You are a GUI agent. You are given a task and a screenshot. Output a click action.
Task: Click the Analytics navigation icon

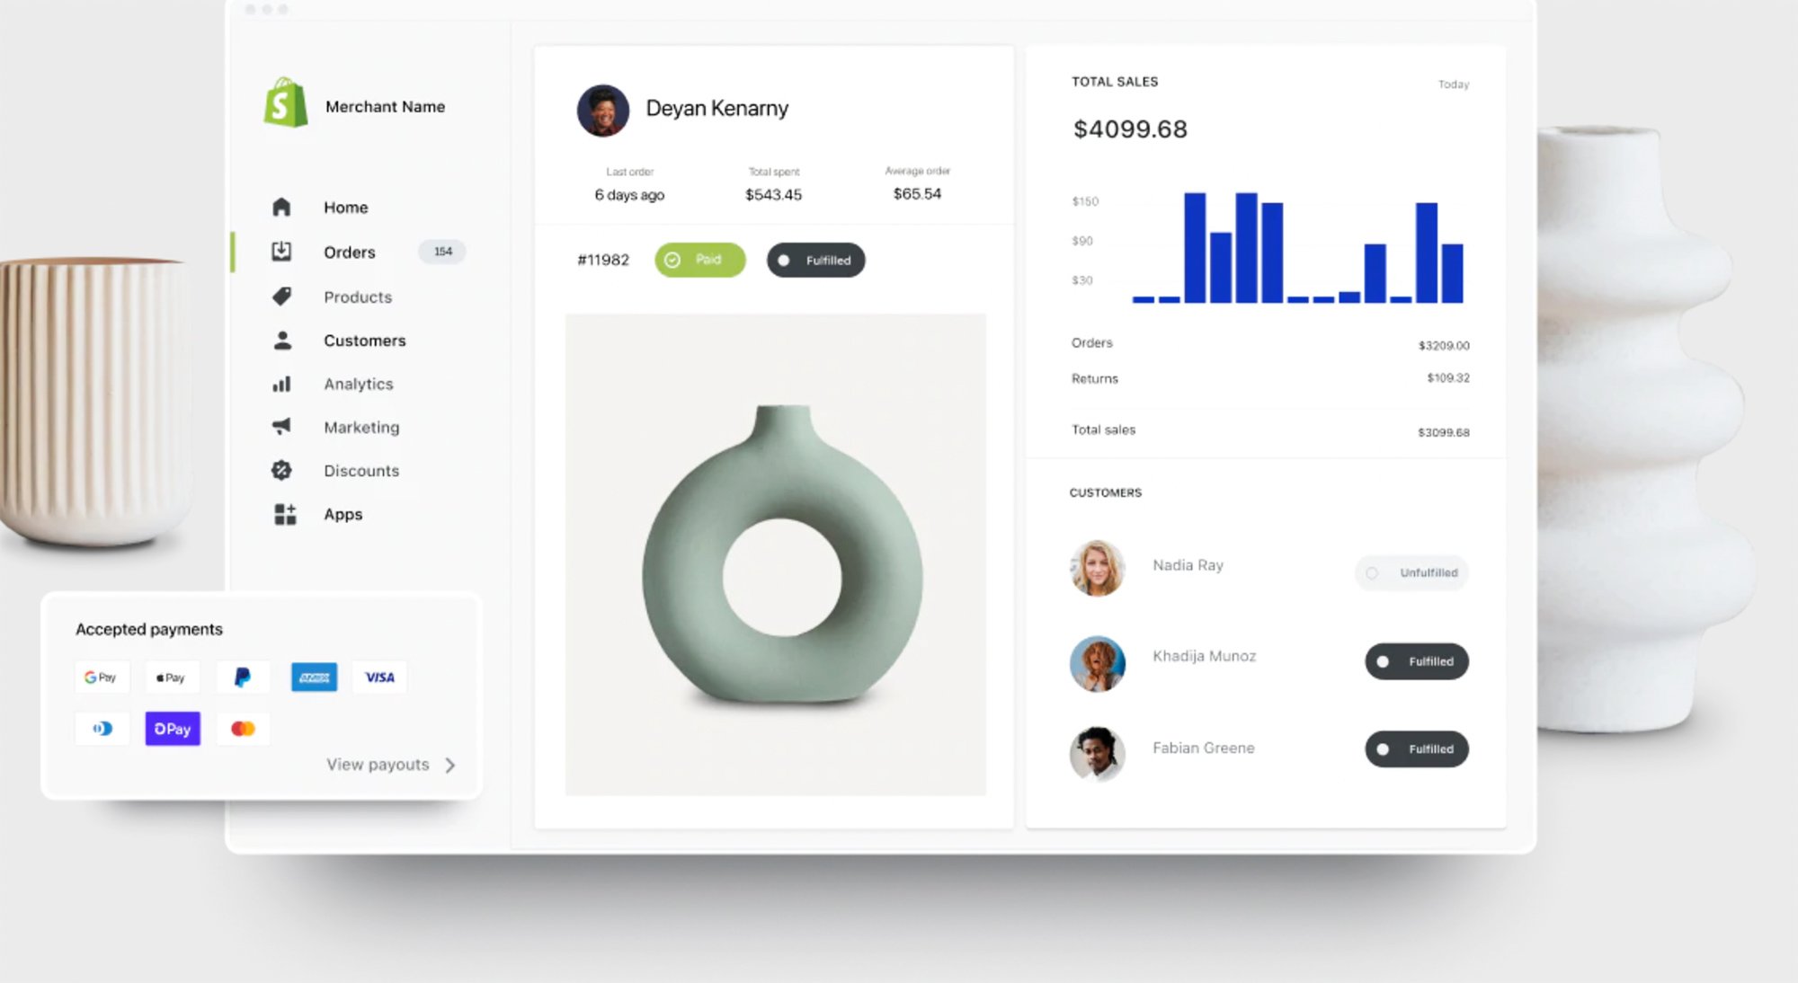280,383
